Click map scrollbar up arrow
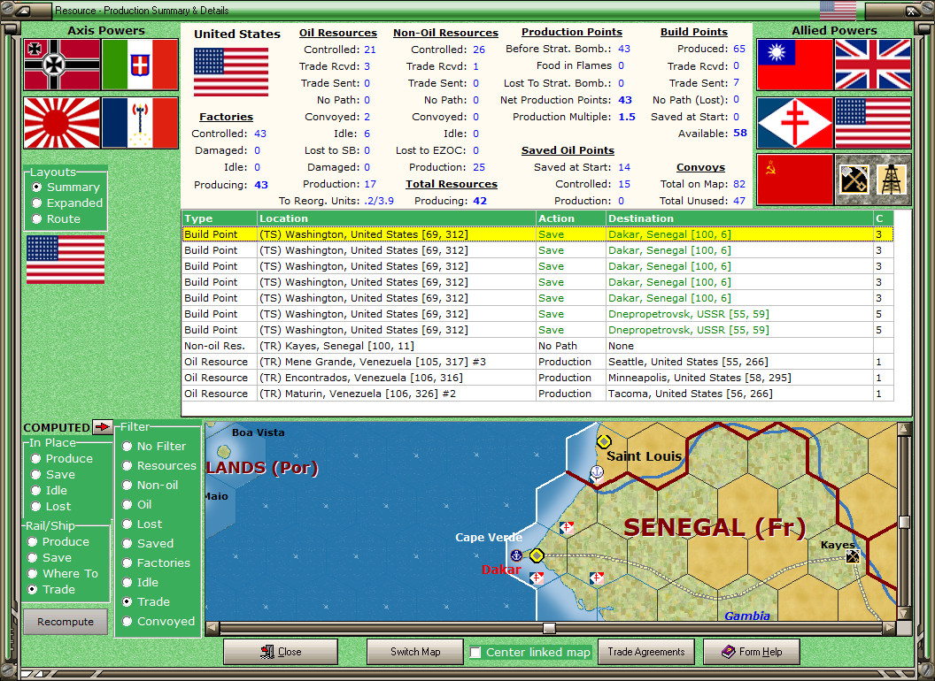Screen dimensions: 935x681 pyautogui.click(x=904, y=428)
